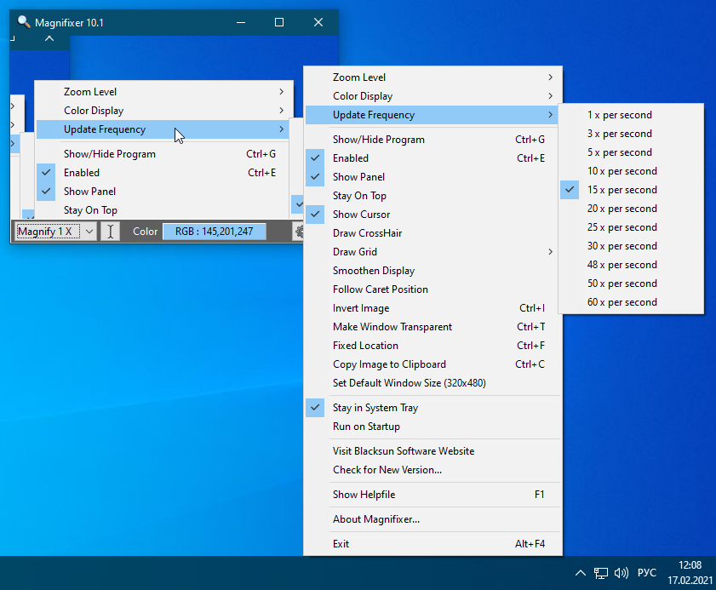This screenshot has height=590, width=716.
Task: Select 5 x per second
Action: pyautogui.click(x=631, y=152)
